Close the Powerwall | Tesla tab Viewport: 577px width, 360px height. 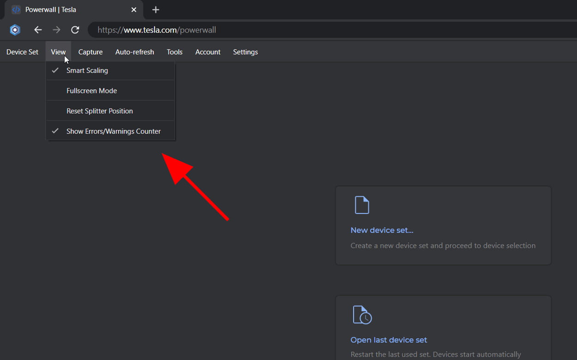(x=134, y=10)
